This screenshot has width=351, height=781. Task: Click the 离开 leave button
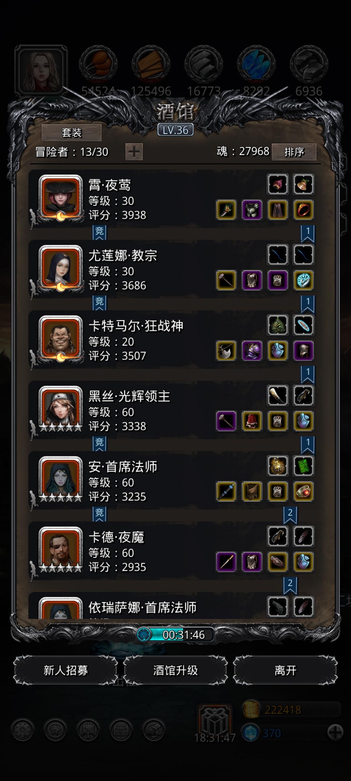tap(285, 670)
